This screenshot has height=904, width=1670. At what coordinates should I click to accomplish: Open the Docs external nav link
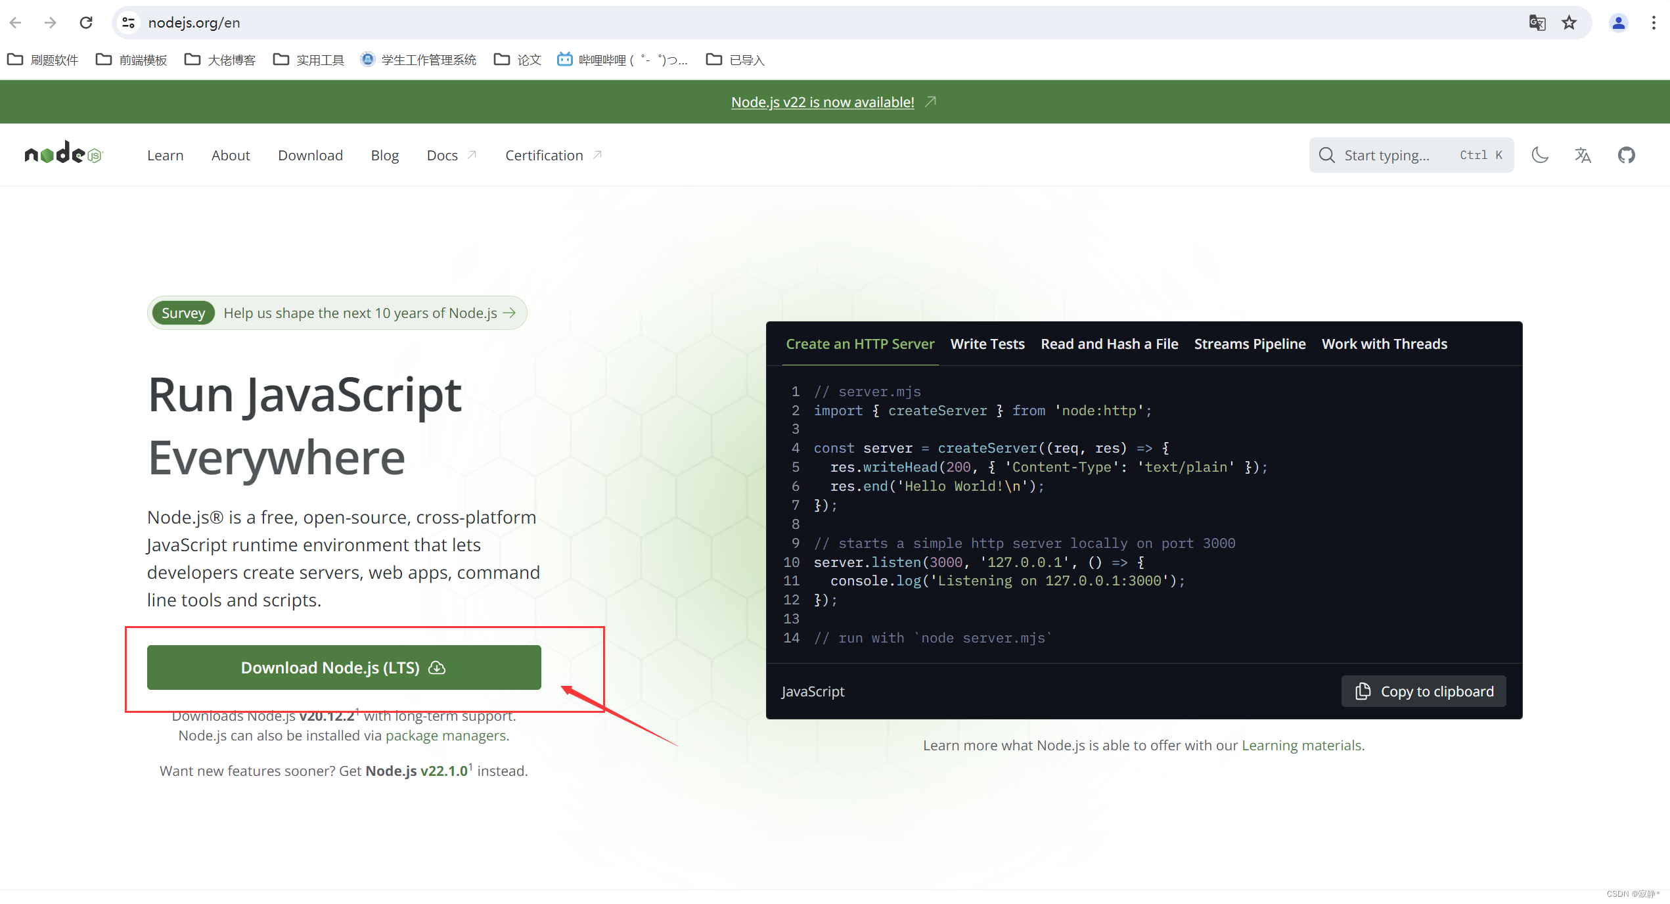point(451,155)
